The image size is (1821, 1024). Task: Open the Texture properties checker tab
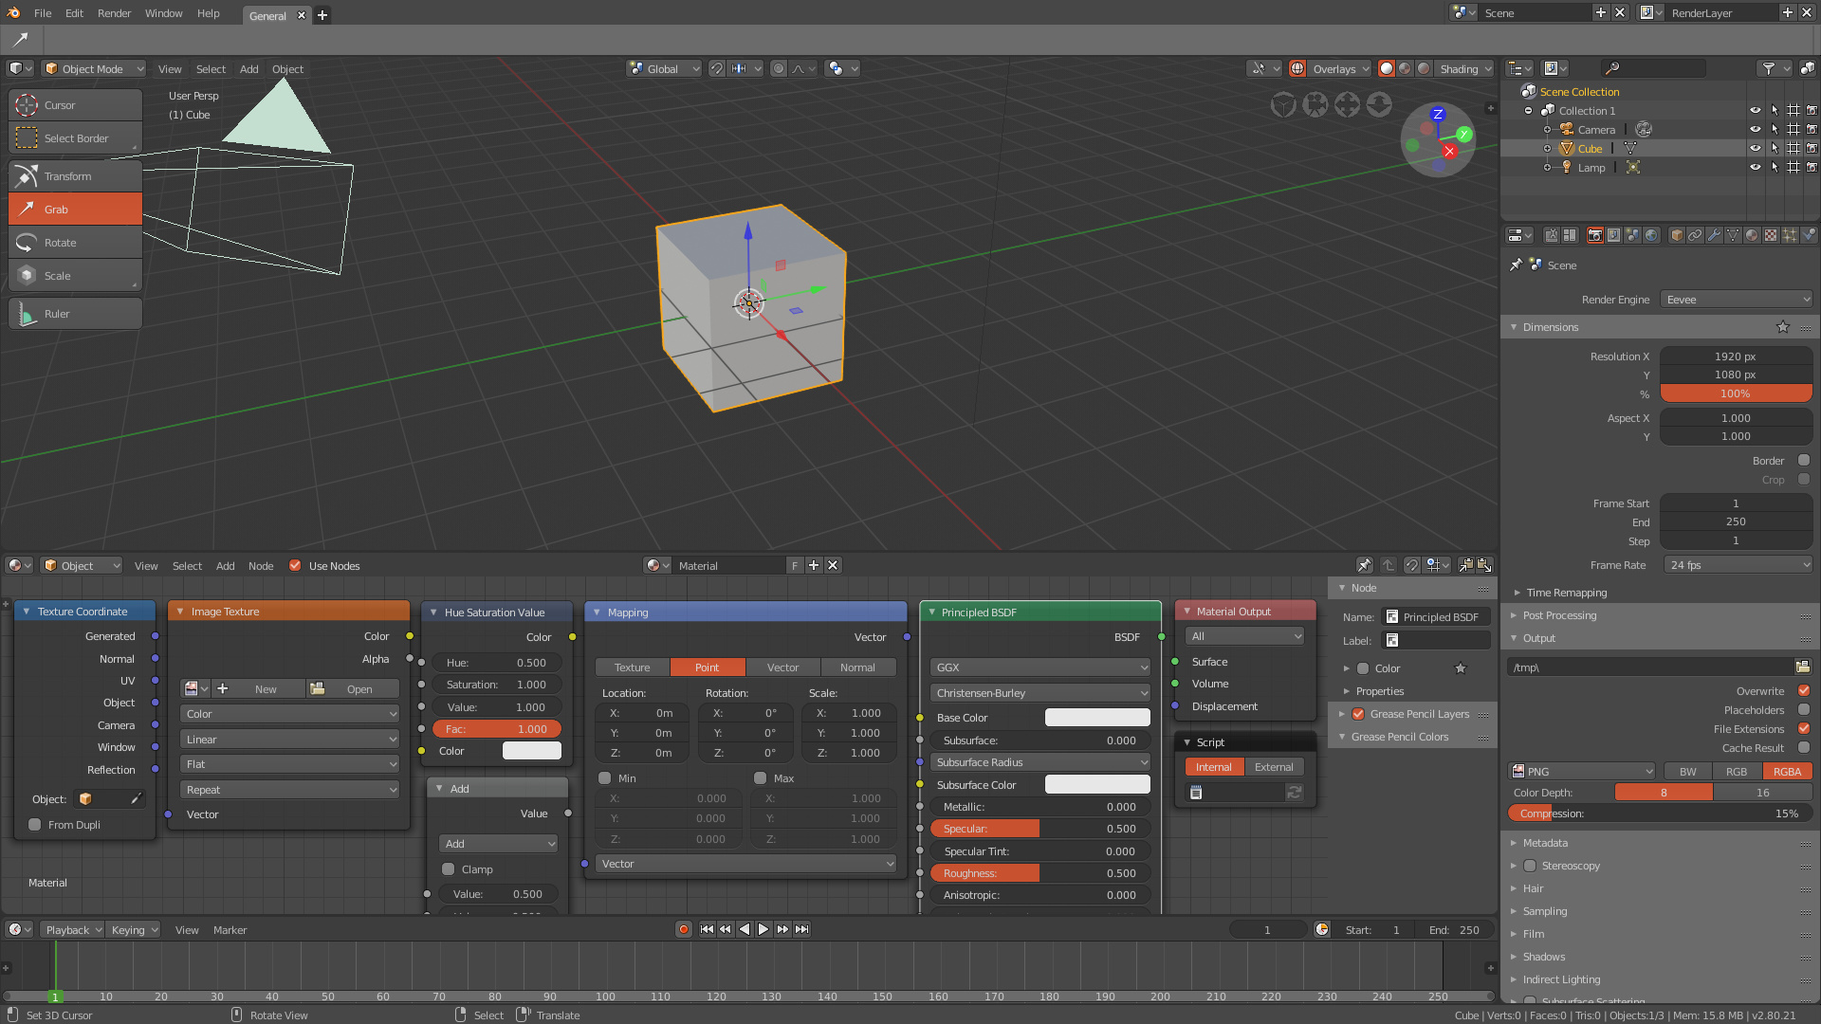(1771, 235)
